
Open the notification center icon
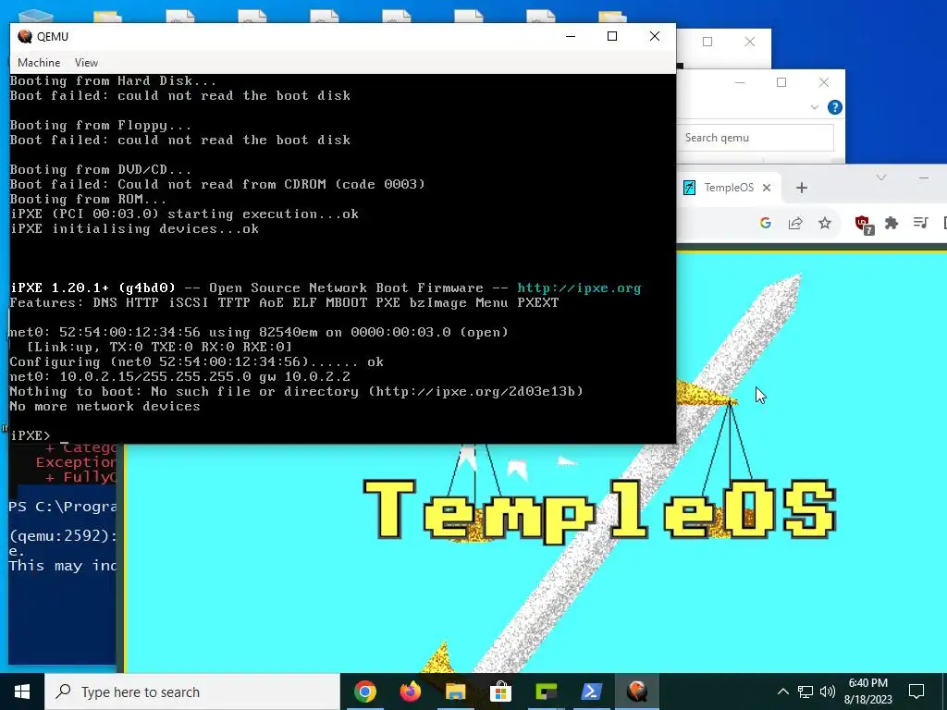(x=916, y=692)
